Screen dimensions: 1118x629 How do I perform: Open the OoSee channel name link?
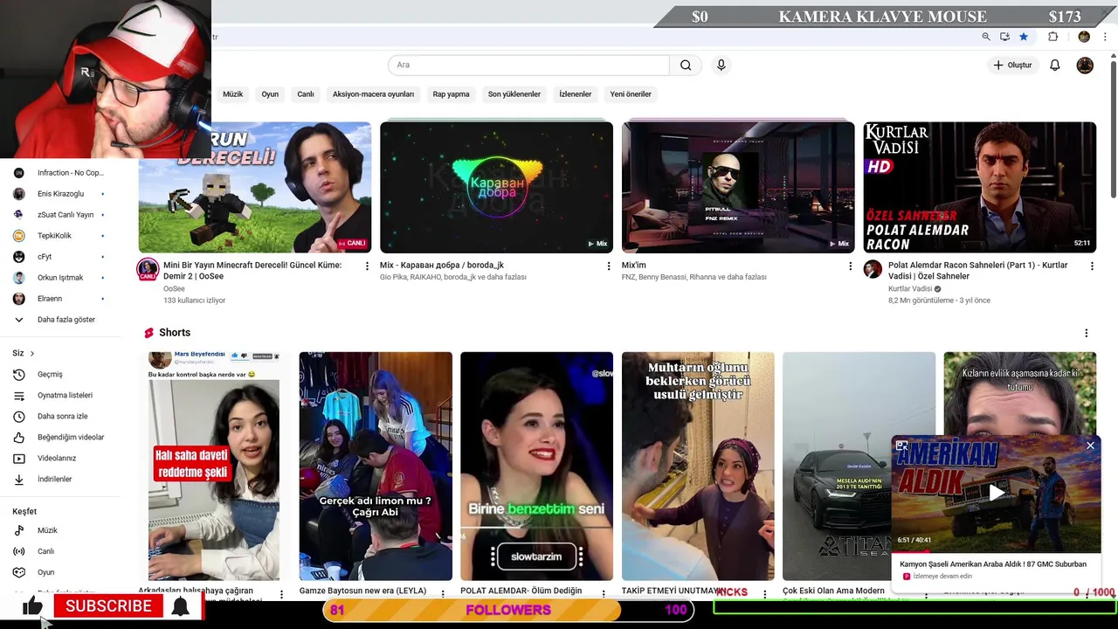pos(174,288)
